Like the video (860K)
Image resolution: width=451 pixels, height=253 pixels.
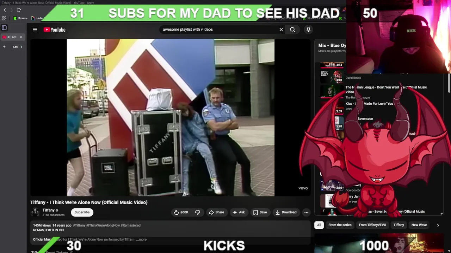point(181,212)
